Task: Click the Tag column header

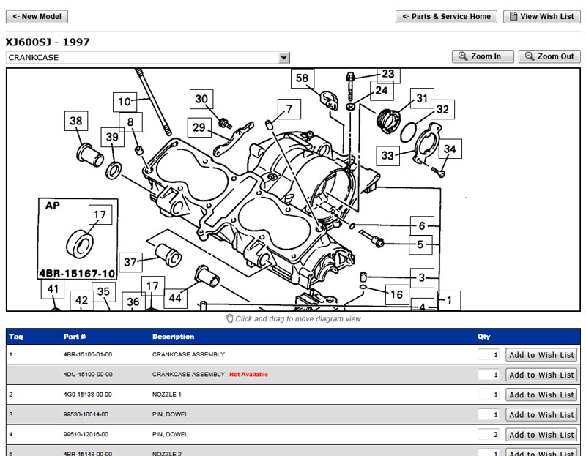Action: click(x=16, y=337)
